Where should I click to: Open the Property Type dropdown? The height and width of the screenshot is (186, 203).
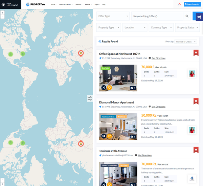click(109, 27)
